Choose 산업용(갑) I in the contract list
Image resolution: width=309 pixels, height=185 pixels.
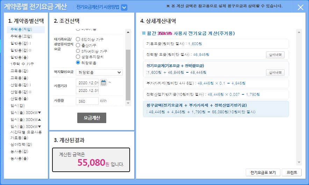click(x=21, y=85)
